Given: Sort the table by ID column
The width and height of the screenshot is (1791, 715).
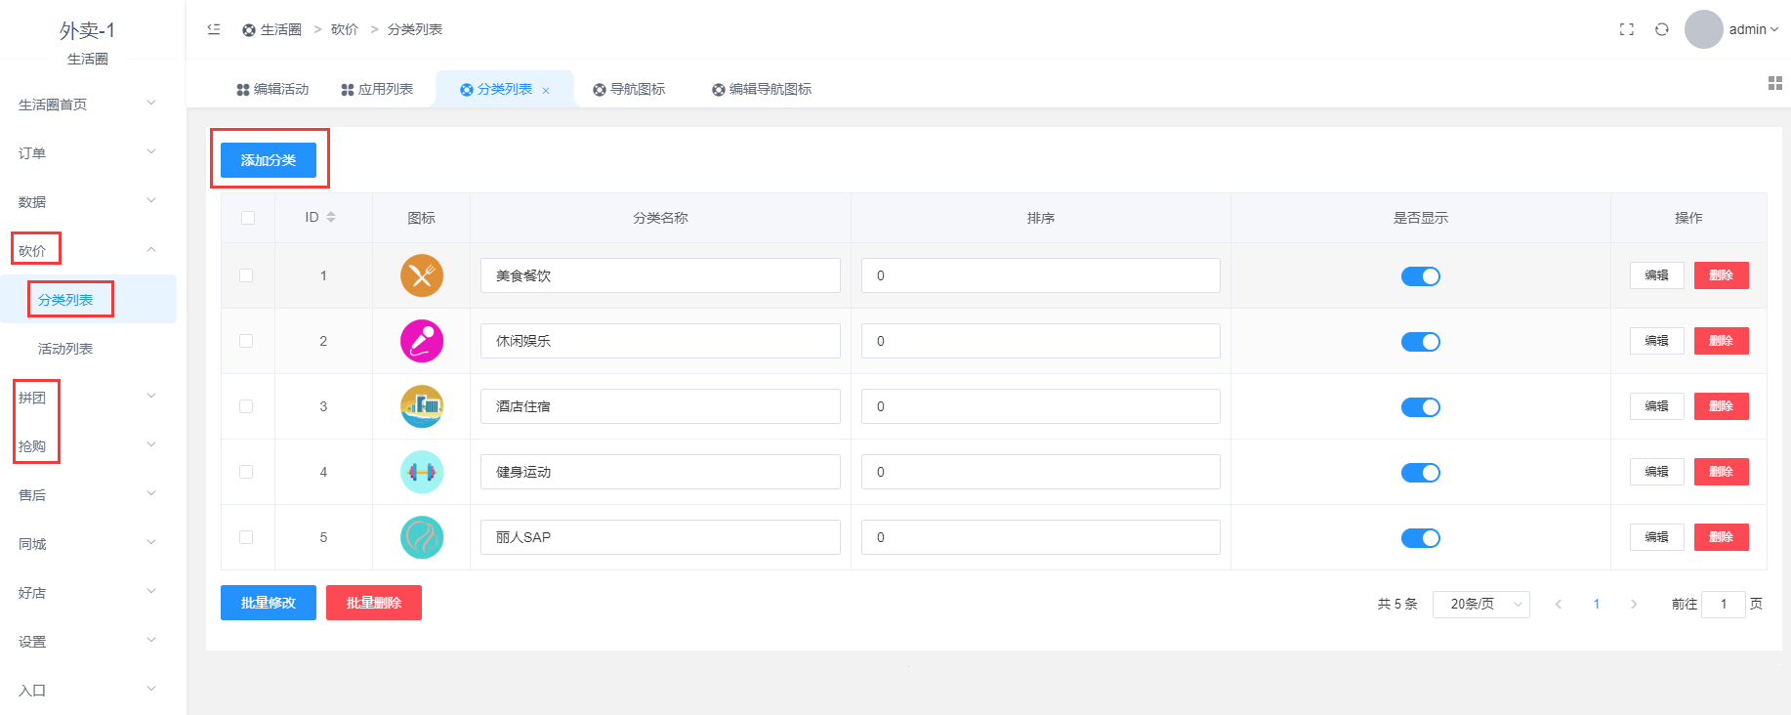Looking at the screenshot, I should [331, 217].
